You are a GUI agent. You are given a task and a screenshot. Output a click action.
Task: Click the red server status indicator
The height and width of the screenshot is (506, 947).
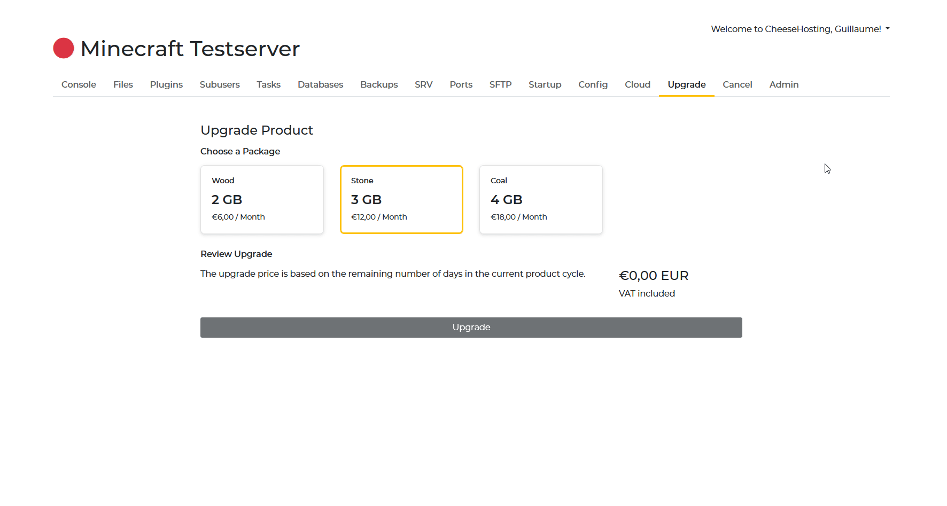(64, 48)
